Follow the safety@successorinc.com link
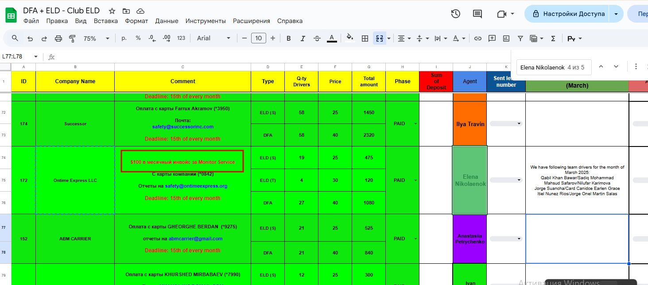Image resolution: width=648 pixels, height=285 pixels. [x=182, y=127]
